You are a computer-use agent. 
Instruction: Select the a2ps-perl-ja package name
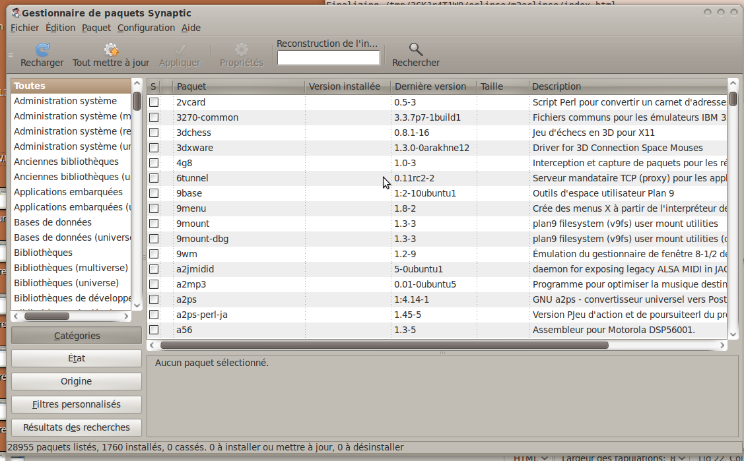[x=201, y=315]
